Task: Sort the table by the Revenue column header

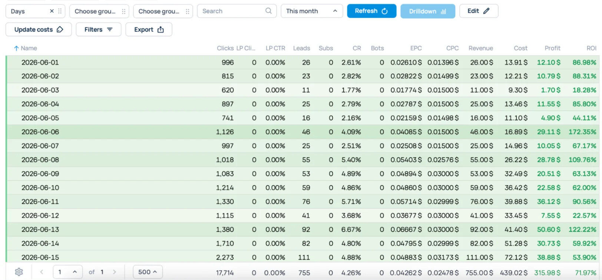Action: pyautogui.click(x=480, y=48)
